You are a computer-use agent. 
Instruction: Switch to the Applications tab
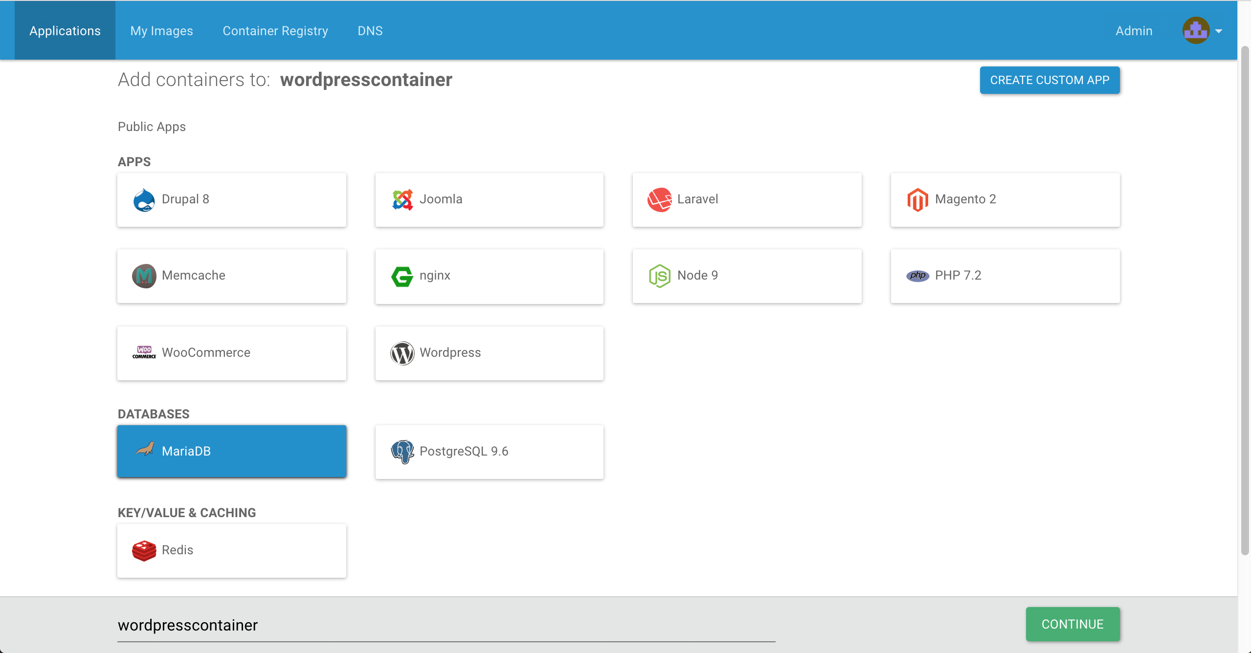65,30
